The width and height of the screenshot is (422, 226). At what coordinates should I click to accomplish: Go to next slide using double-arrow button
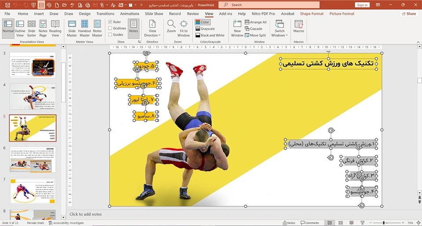point(419,202)
